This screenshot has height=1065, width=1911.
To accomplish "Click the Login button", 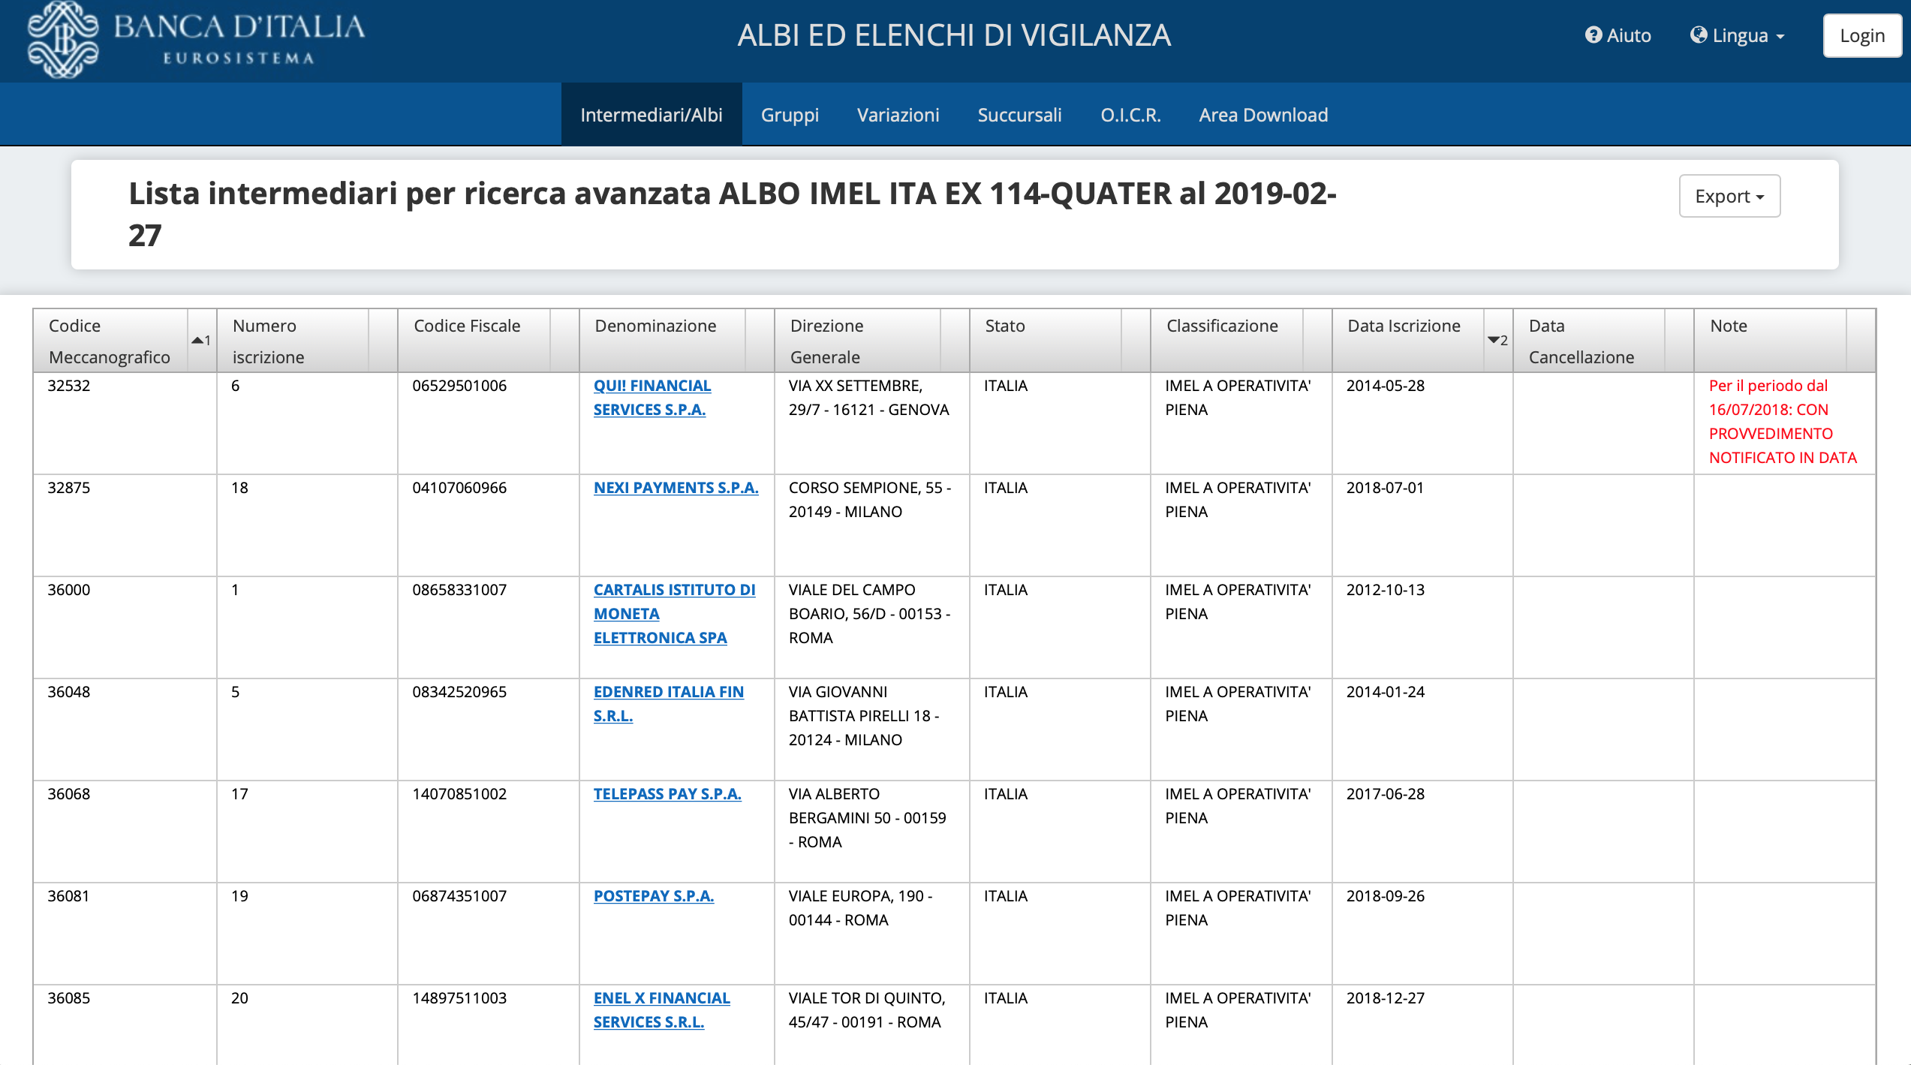I will click(x=1861, y=35).
